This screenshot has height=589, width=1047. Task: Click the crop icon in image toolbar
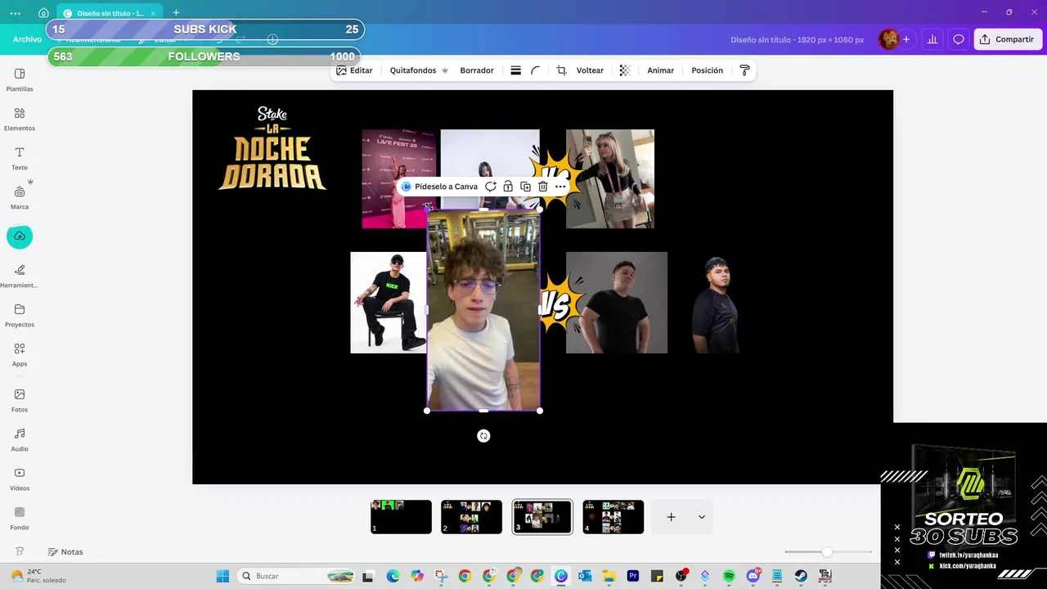click(x=561, y=70)
